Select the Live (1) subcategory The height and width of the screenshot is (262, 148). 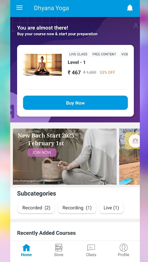click(111, 208)
